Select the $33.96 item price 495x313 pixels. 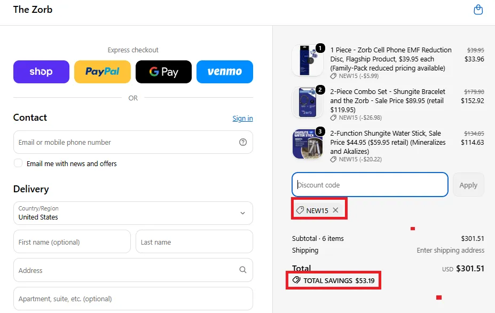[474, 59]
